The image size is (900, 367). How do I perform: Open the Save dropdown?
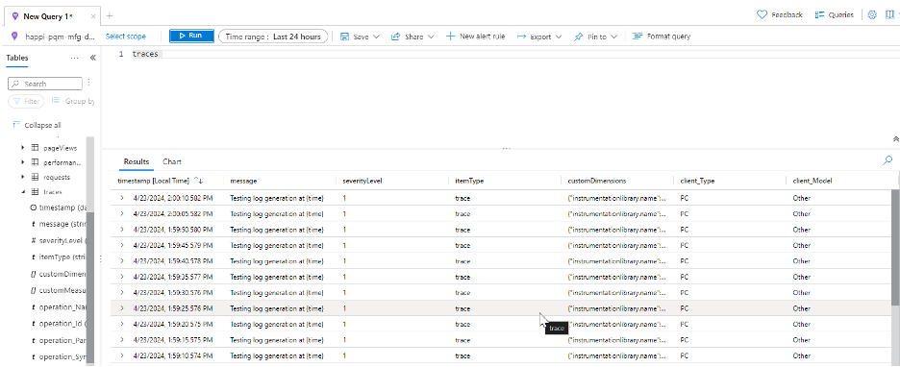tap(360, 37)
